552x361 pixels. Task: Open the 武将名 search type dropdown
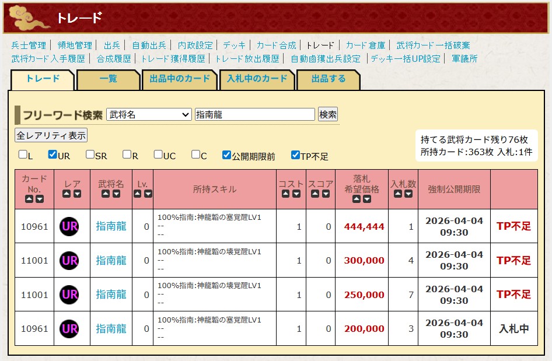(x=149, y=114)
